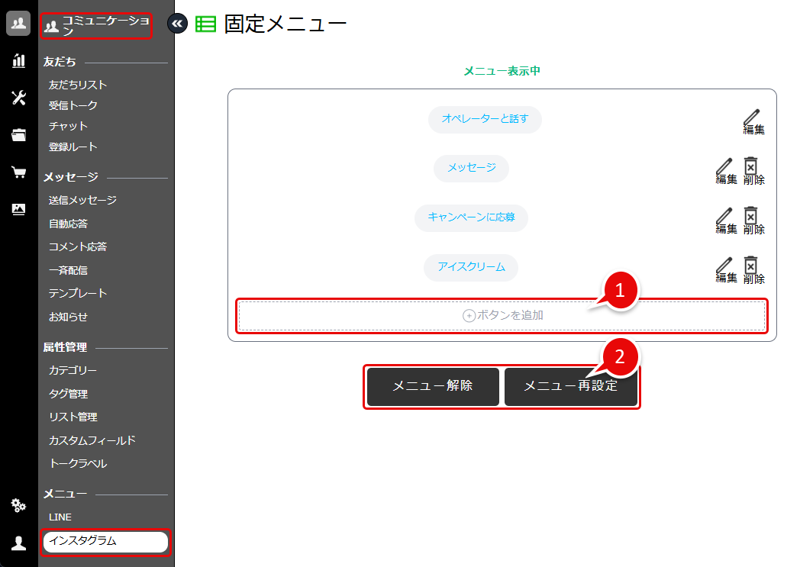
Task: Edit the オペレーターと話す button
Action: (753, 121)
